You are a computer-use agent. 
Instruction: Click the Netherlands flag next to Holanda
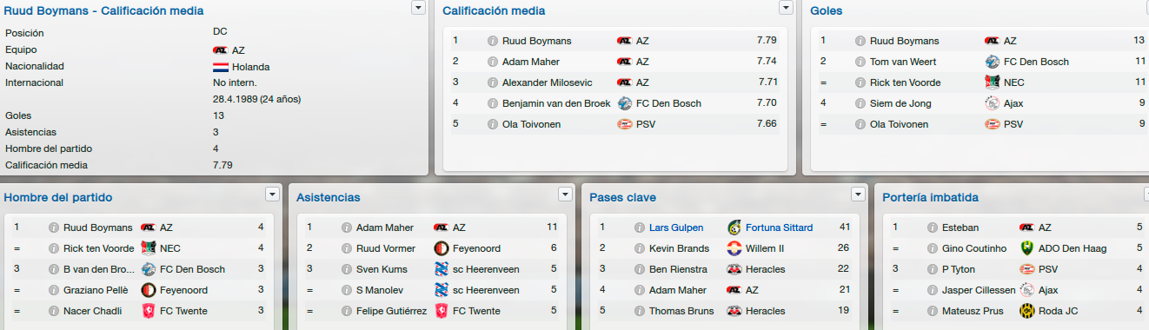(x=220, y=67)
